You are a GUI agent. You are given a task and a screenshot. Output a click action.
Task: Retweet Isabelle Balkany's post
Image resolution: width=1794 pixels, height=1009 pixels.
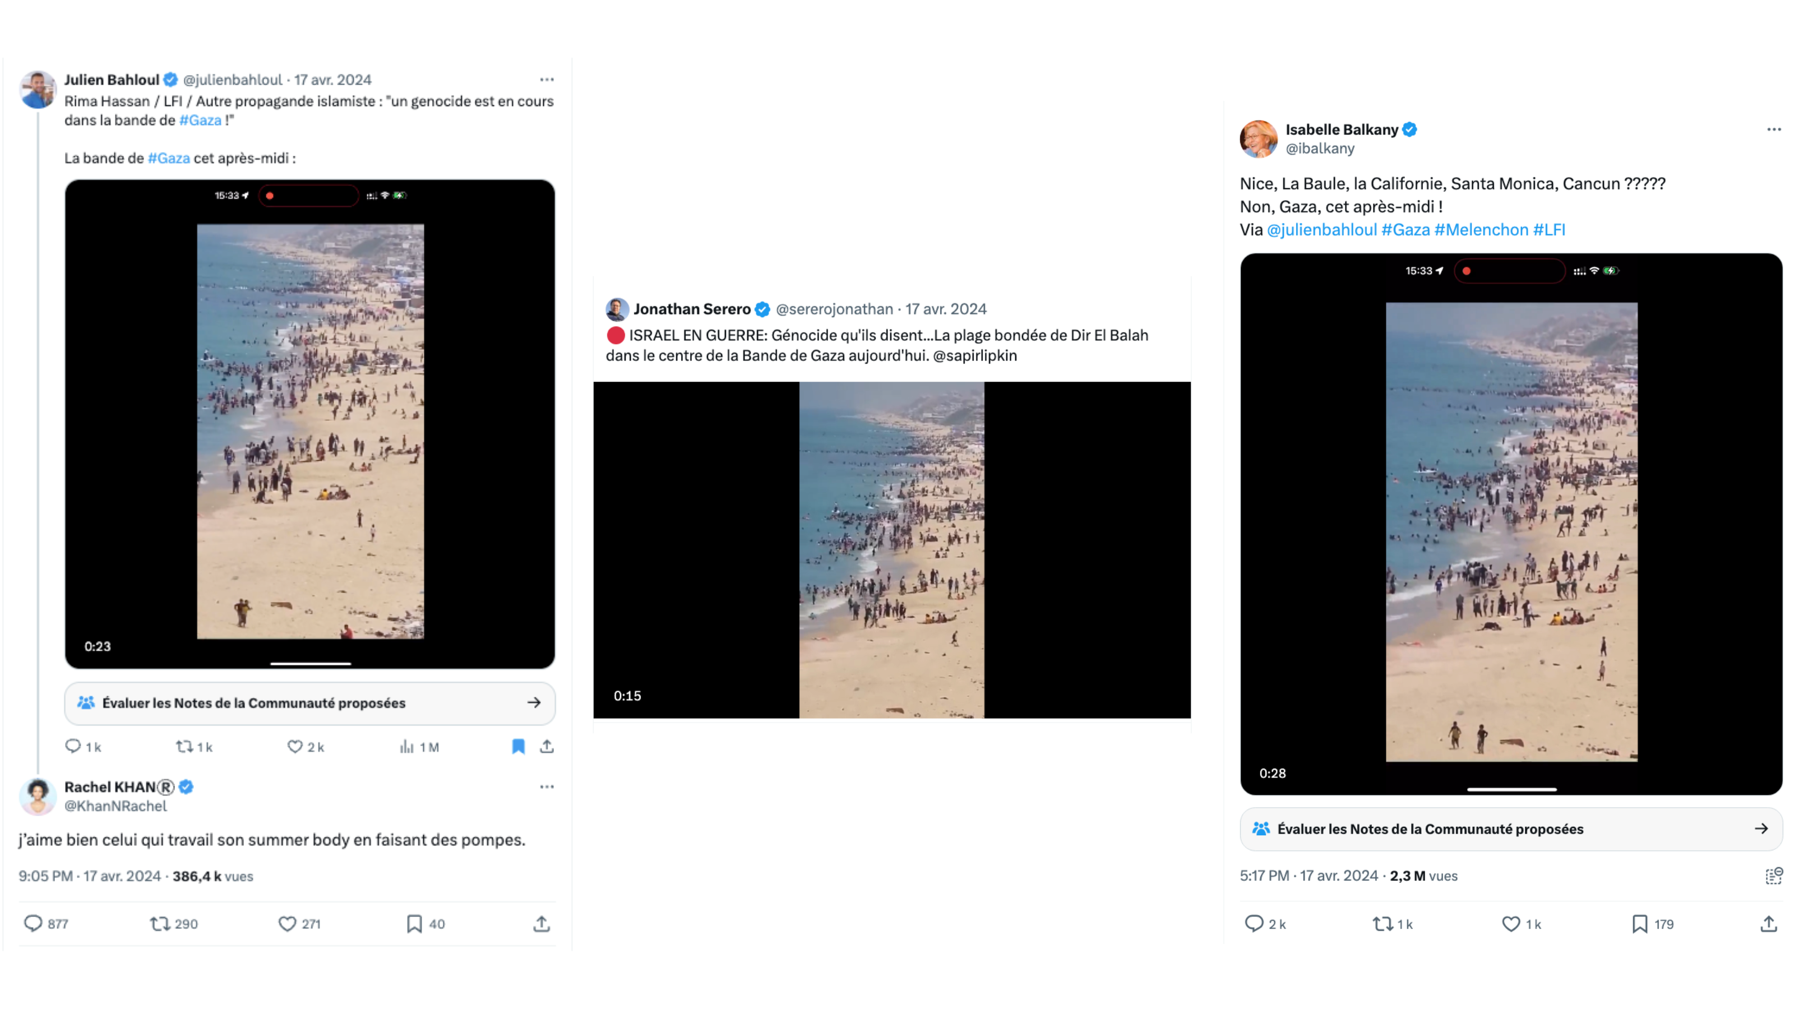pos(1383,923)
